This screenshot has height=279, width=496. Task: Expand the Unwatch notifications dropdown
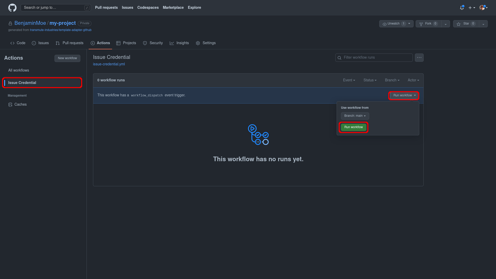[x=409, y=24]
